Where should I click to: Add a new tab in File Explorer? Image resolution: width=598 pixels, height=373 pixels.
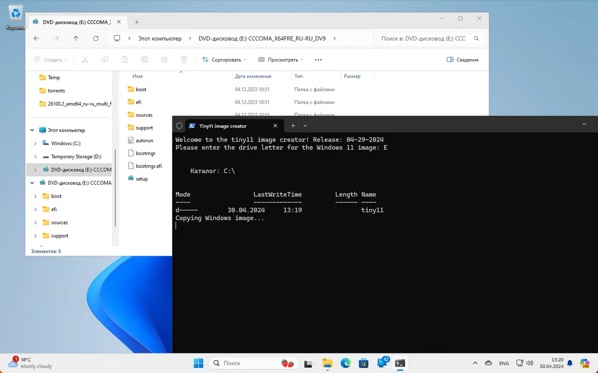(137, 22)
